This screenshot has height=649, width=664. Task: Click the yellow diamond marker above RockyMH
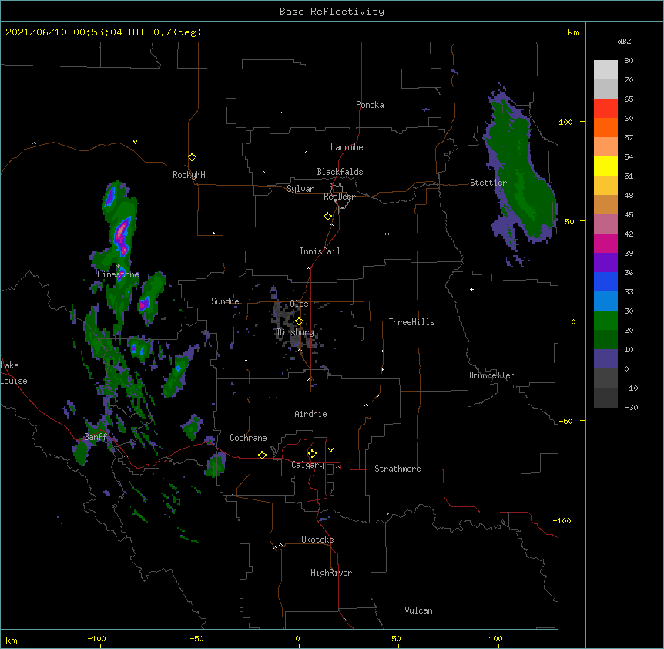192,157
